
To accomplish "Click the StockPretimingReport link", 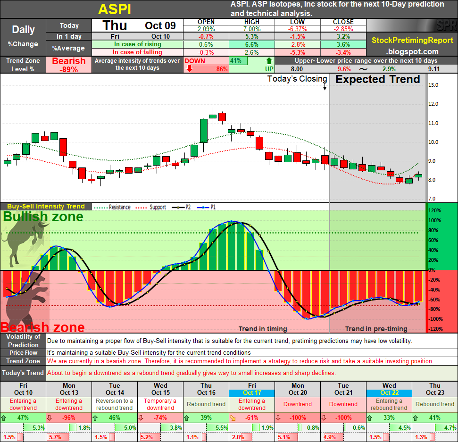I will click(412, 40).
